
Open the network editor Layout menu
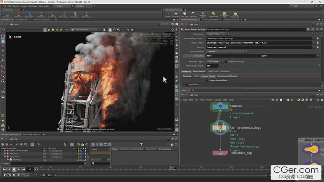coord(218,100)
